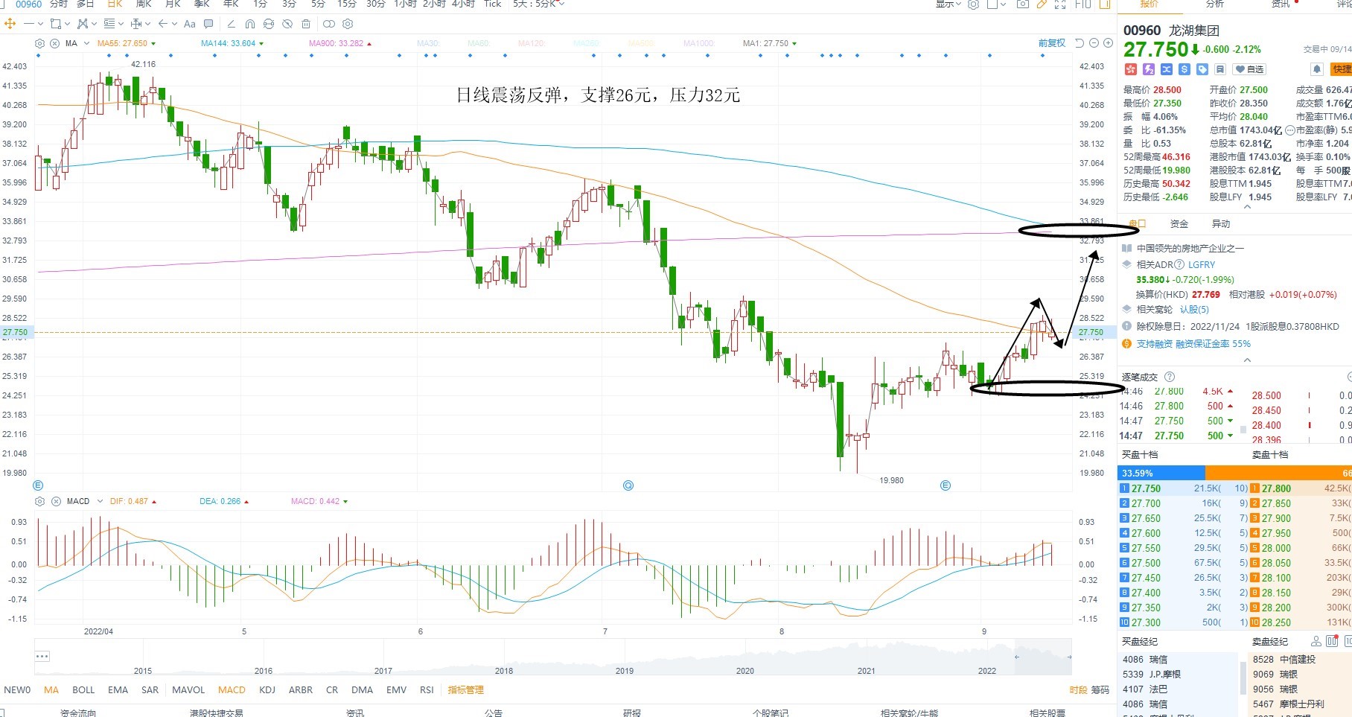1352x717 pixels.
Task: Click timeline navigator three-dot handle
Action: coord(42,656)
